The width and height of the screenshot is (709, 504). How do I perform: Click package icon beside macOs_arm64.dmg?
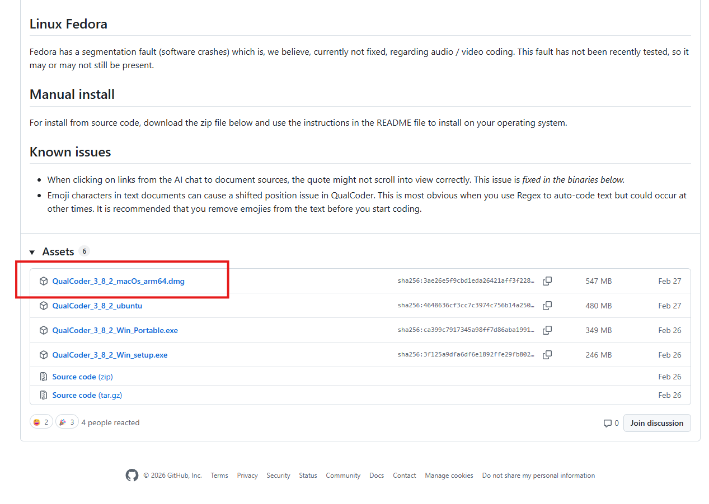click(x=43, y=281)
